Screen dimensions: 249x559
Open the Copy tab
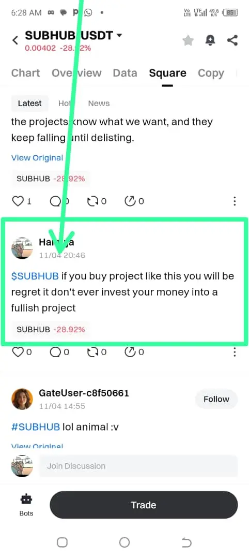(x=211, y=73)
